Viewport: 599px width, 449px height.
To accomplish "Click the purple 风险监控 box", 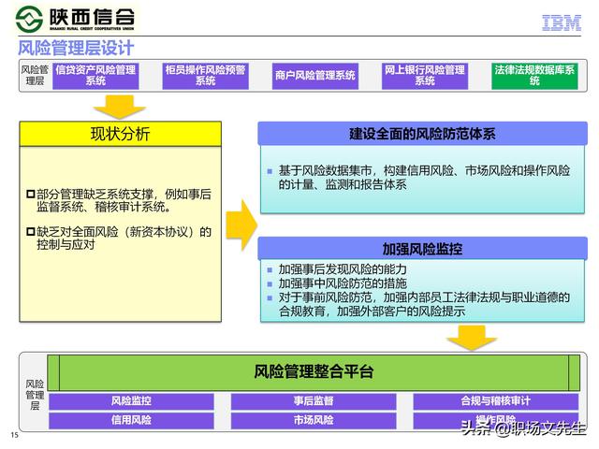I will point(131,401).
